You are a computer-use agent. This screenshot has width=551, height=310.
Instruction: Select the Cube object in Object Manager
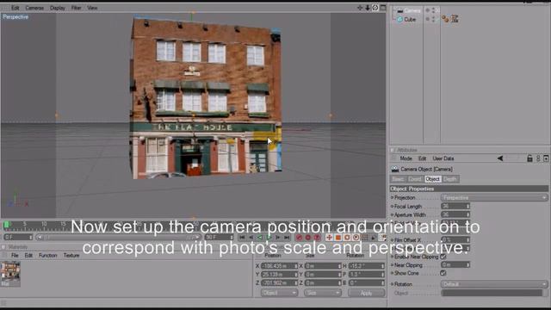coord(410,19)
